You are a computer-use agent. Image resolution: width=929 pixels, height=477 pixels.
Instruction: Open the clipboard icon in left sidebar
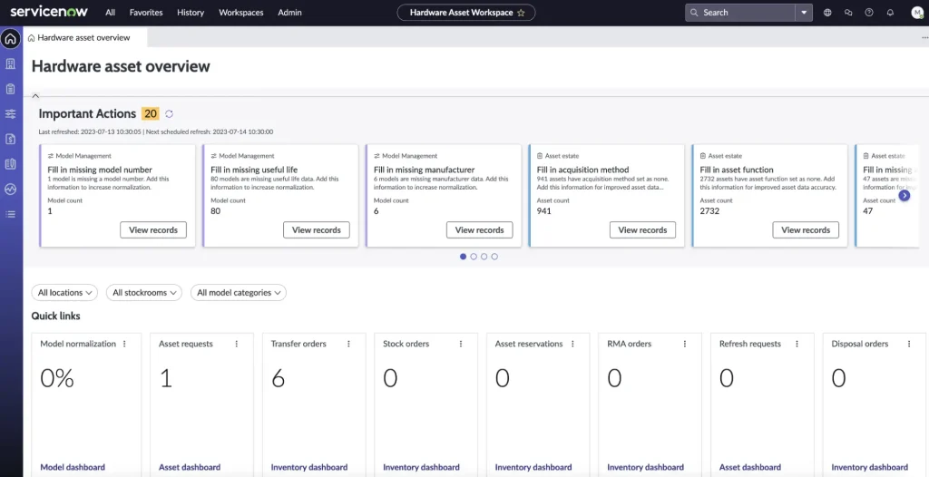[10, 89]
